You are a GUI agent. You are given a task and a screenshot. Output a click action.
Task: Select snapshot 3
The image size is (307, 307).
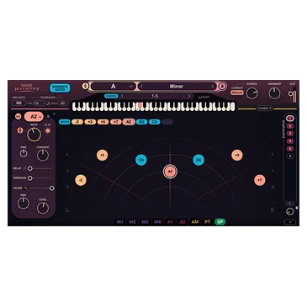[290, 134]
